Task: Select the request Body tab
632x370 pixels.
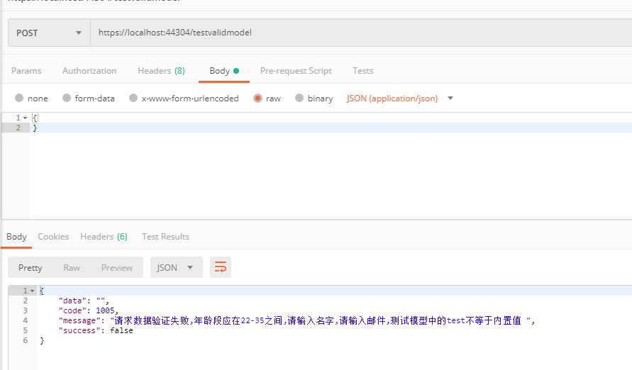Action: coord(223,71)
